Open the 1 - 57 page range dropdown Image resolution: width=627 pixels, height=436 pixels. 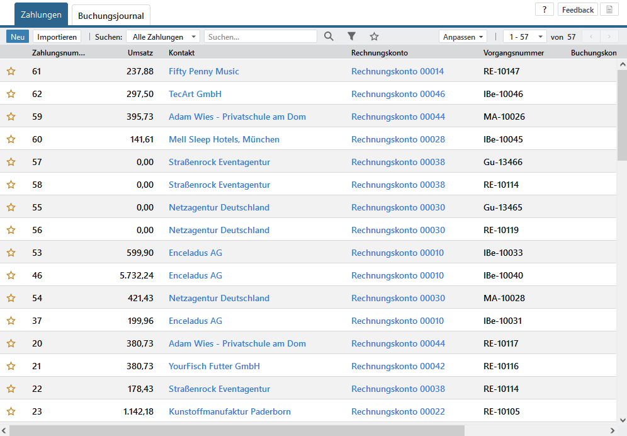pyautogui.click(x=524, y=37)
